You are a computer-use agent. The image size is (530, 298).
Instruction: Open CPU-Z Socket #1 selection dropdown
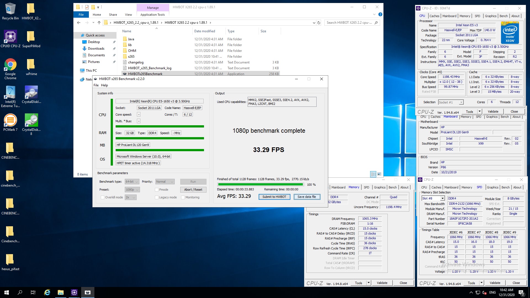[451, 102]
